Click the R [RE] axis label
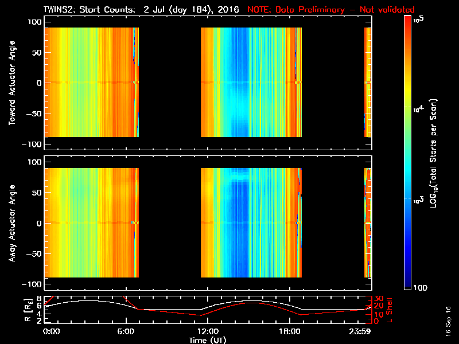459x344 pixels. [x=28, y=310]
